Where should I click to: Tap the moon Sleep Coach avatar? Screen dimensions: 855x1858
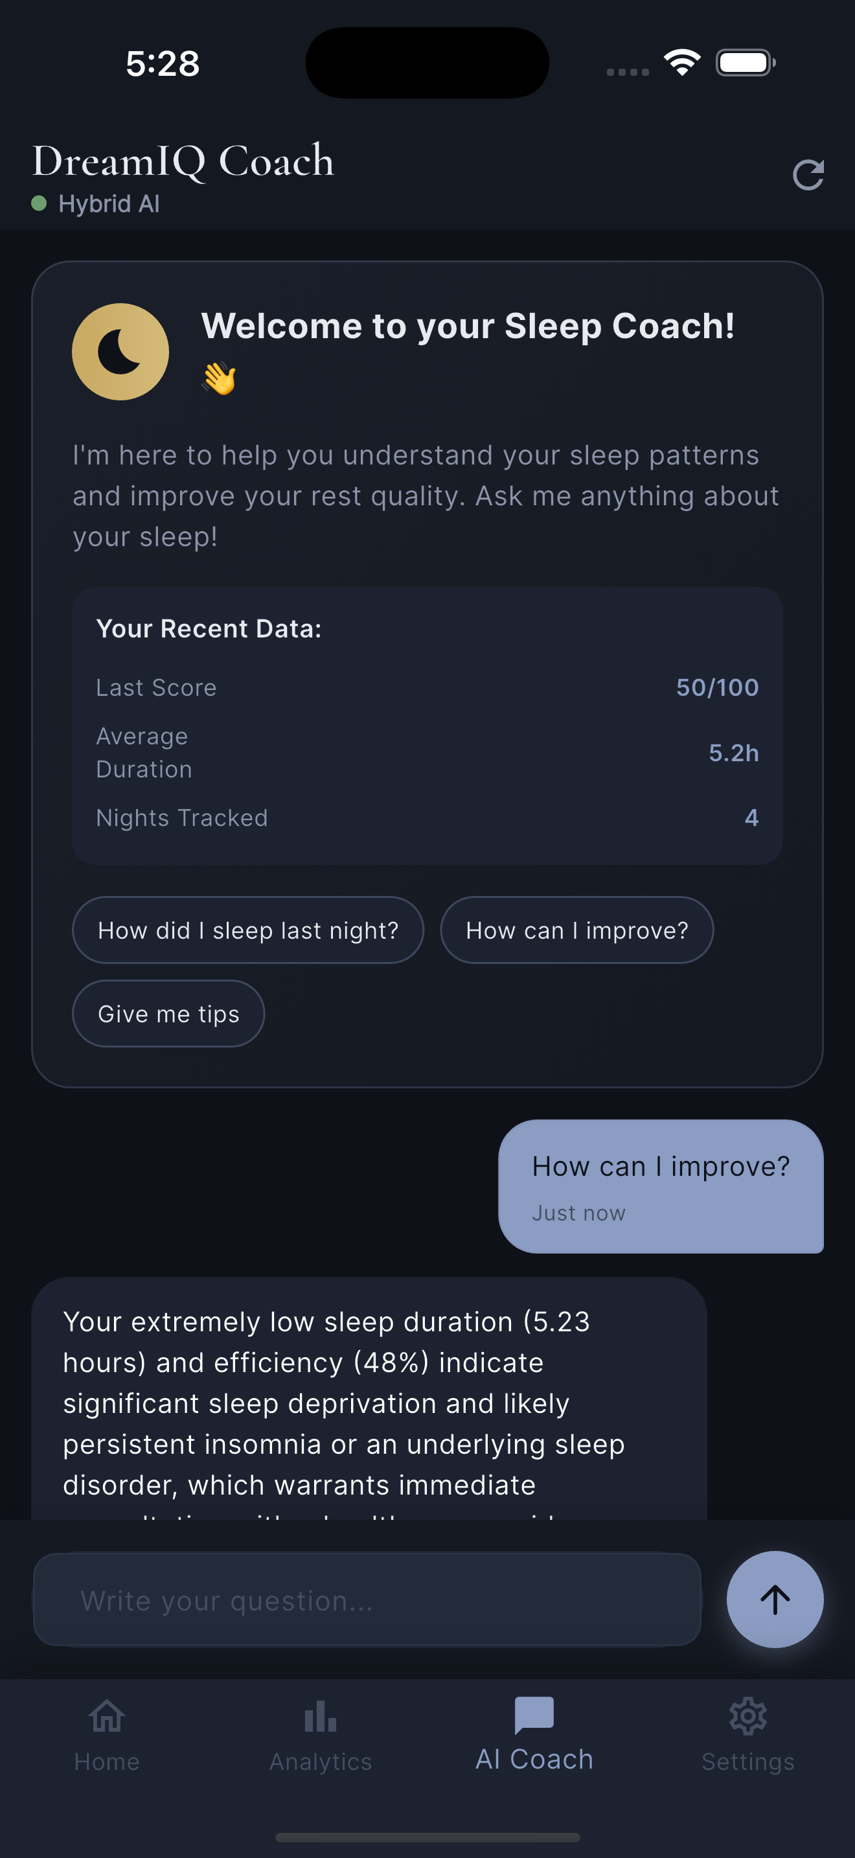tap(120, 351)
